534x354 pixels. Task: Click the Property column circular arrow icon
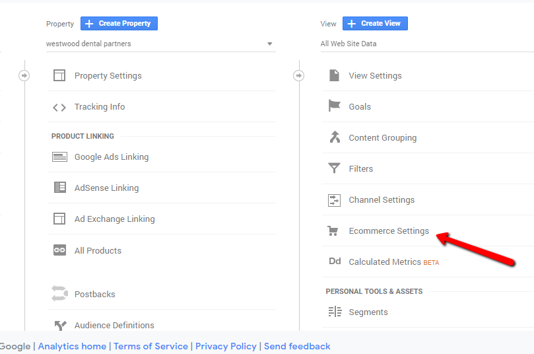click(24, 75)
